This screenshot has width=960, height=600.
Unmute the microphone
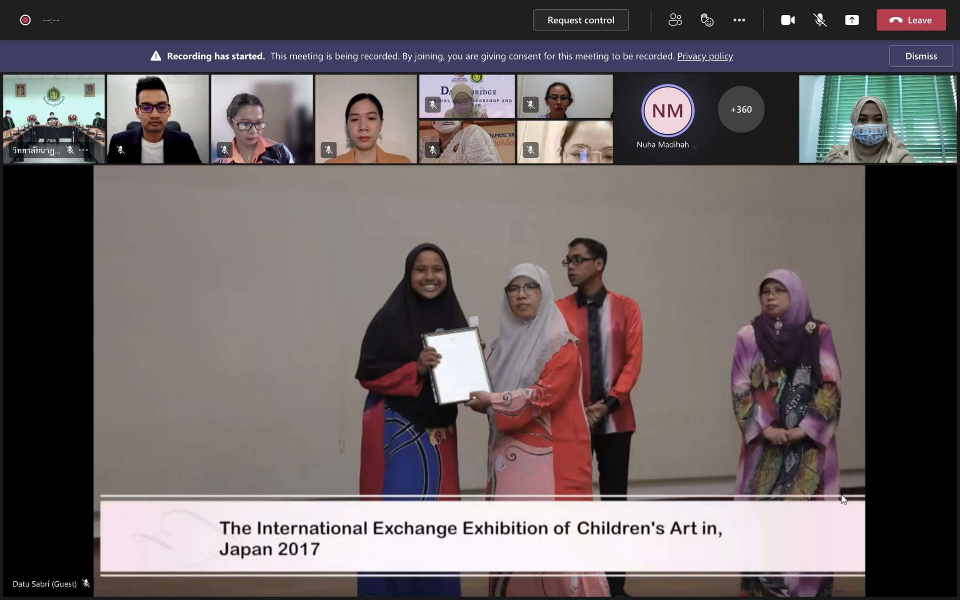coord(819,20)
